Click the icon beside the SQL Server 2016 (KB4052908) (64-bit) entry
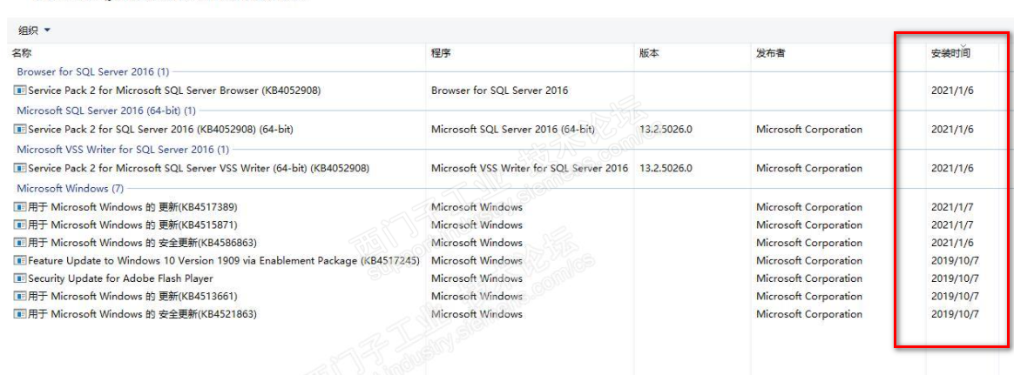The height and width of the screenshot is (375, 1014). (20, 130)
